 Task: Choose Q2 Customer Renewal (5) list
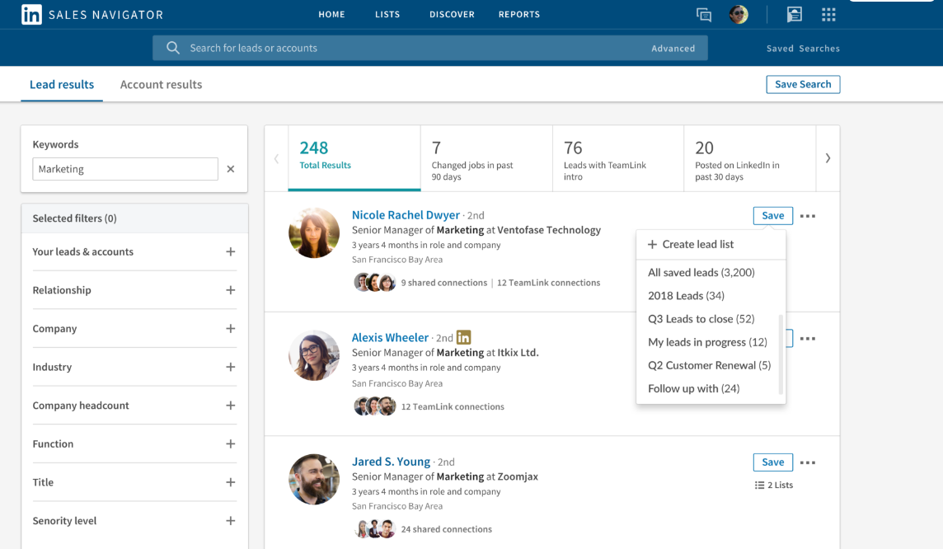click(x=708, y=366)
